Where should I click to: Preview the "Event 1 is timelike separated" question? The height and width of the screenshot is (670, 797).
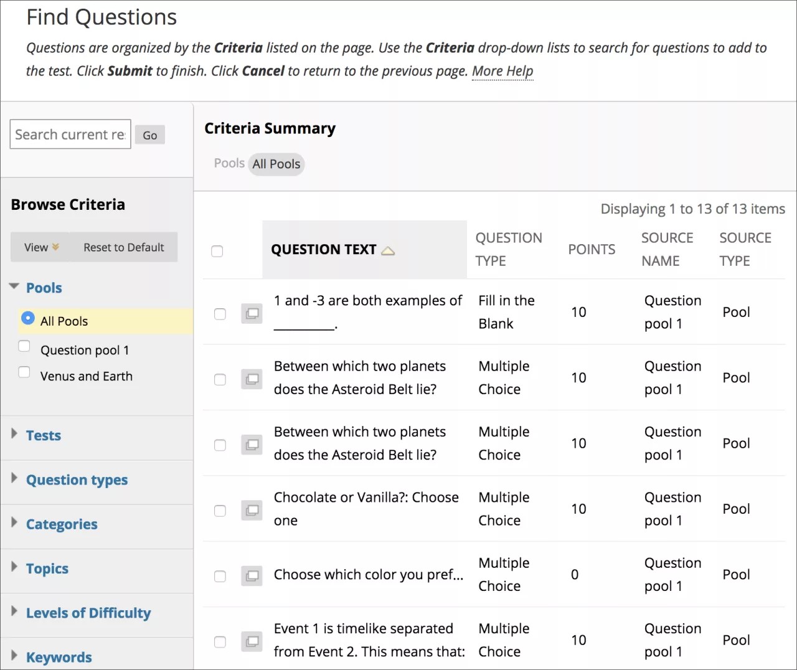(252, 641)
